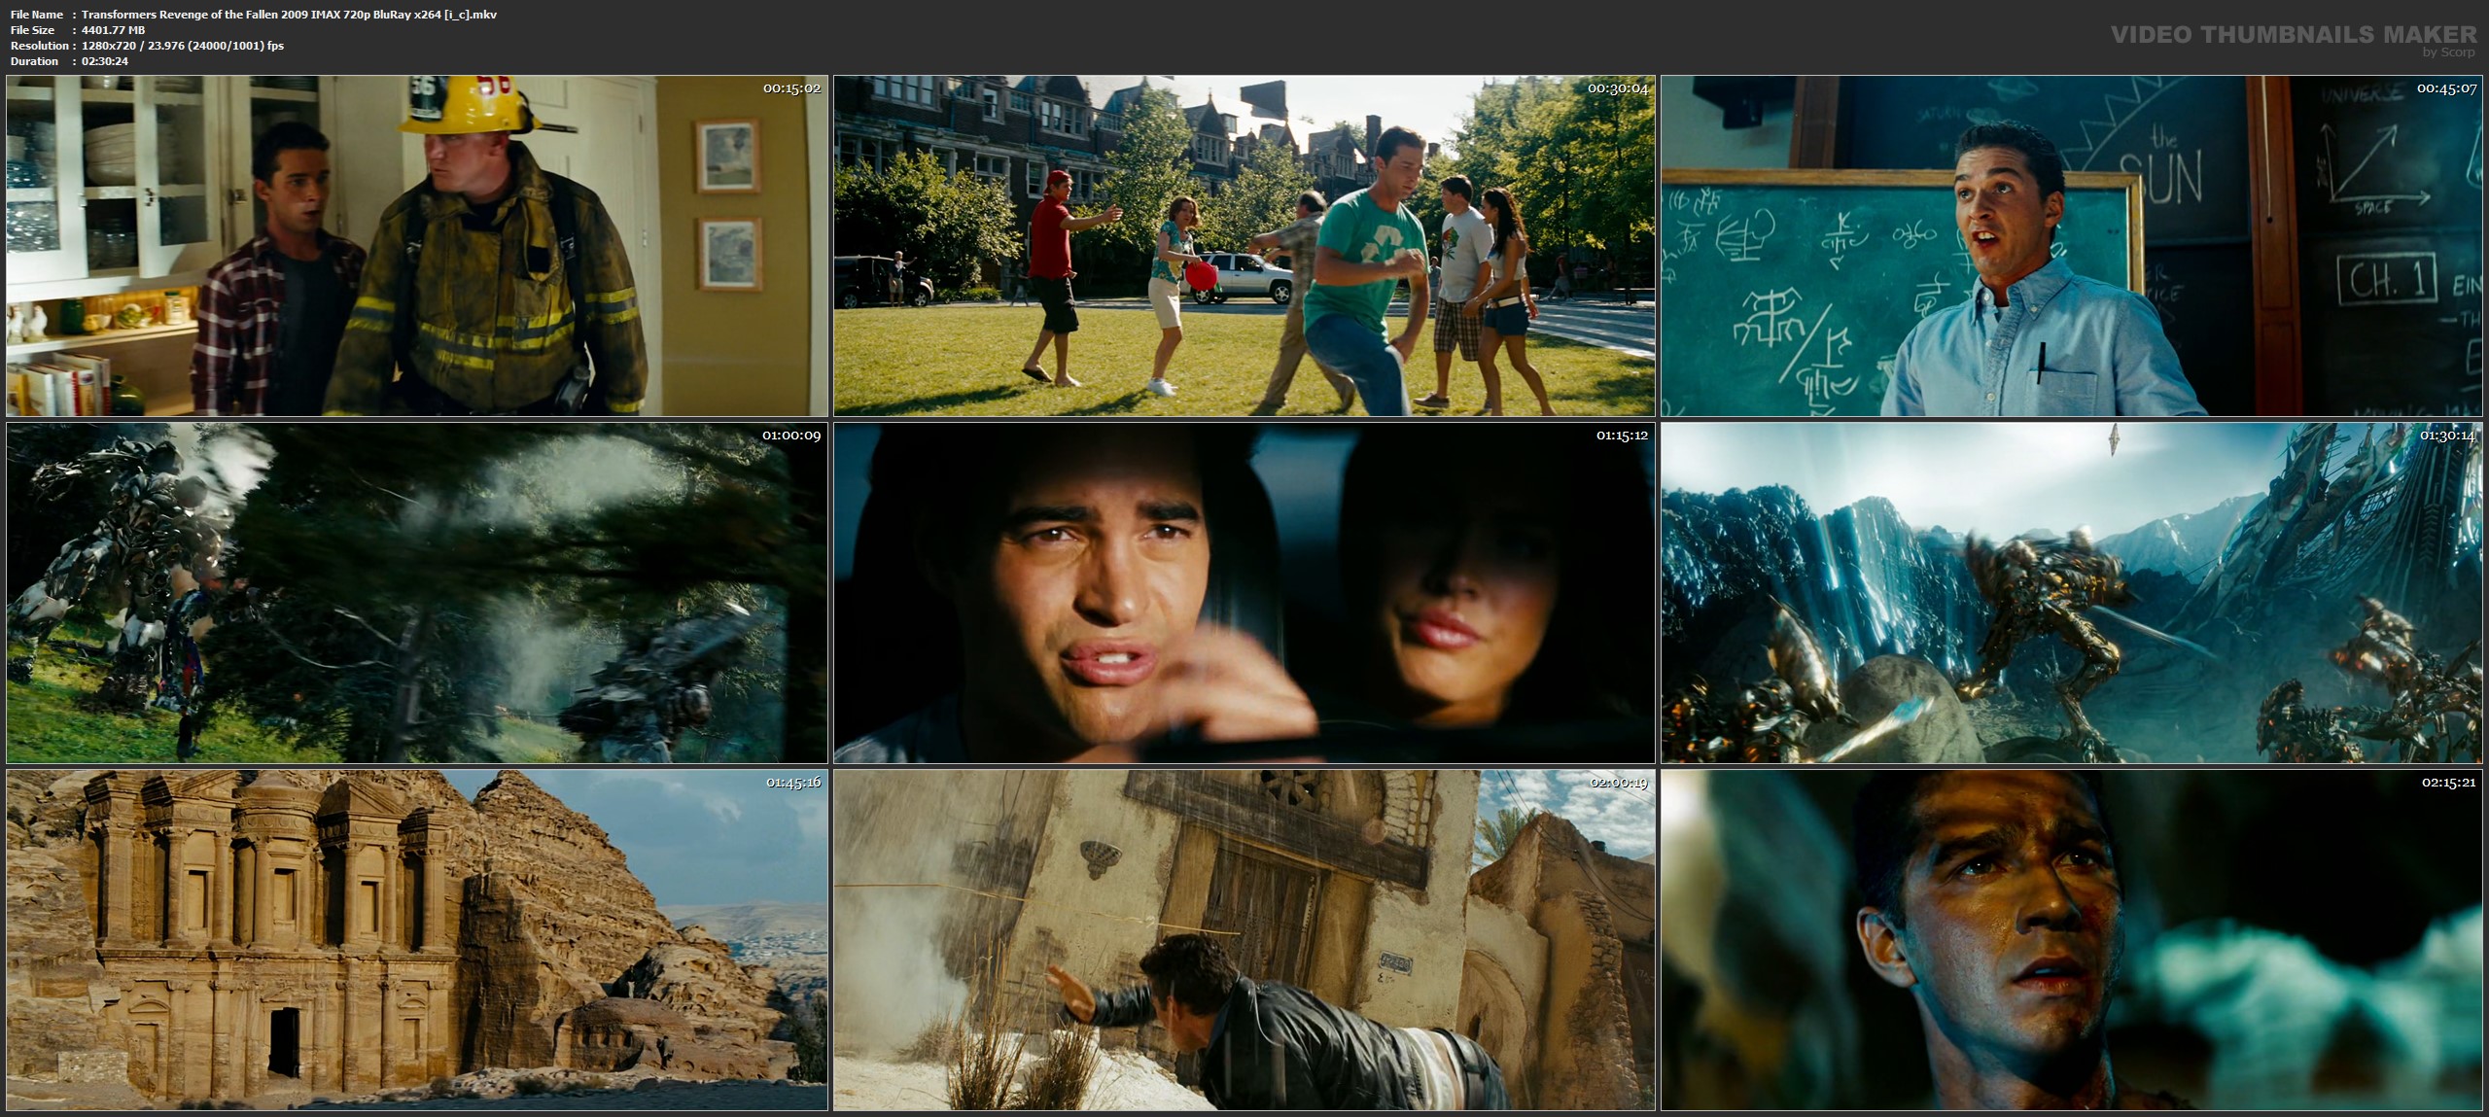Select the file size value 4401.77 MB
The width and height of the screenshot is (2489, 1117).
tap(114, 30)
